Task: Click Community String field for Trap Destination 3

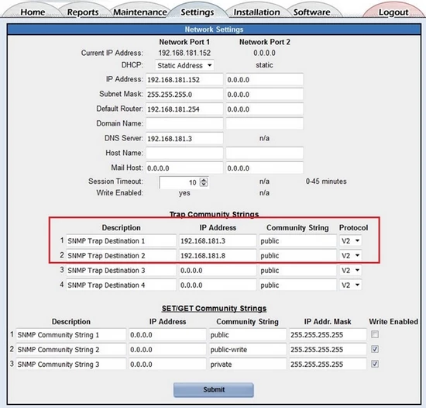Action: tap(297, 270)
